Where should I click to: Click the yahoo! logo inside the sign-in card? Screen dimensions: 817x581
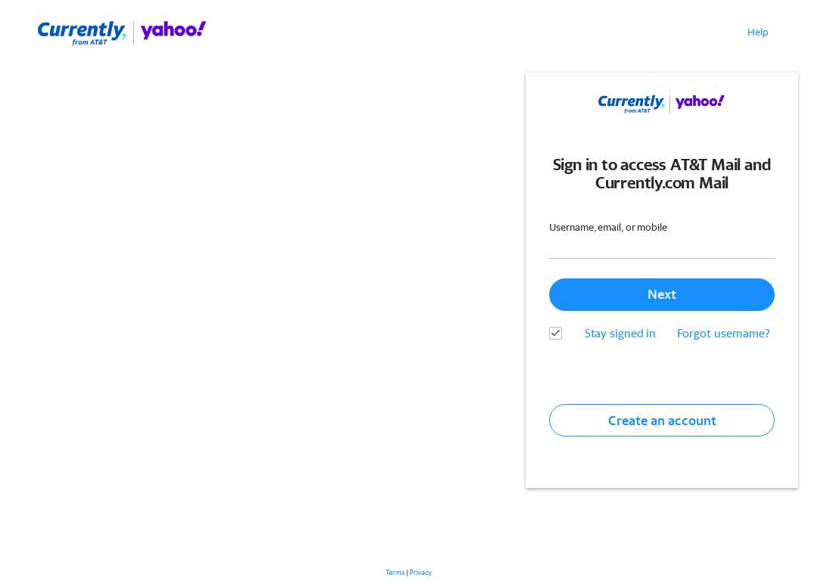tap(700, 101)
